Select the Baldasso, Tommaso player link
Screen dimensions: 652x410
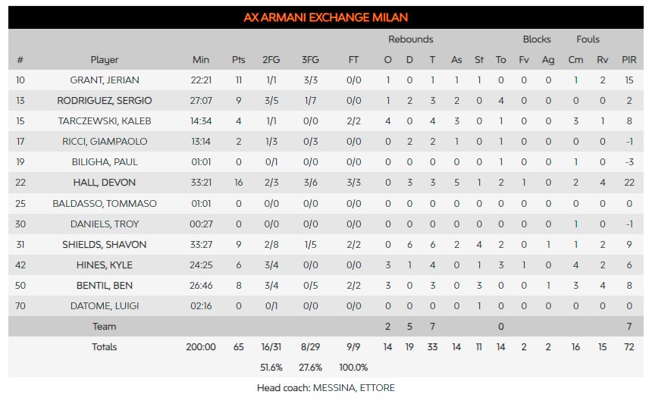(105, 203)
